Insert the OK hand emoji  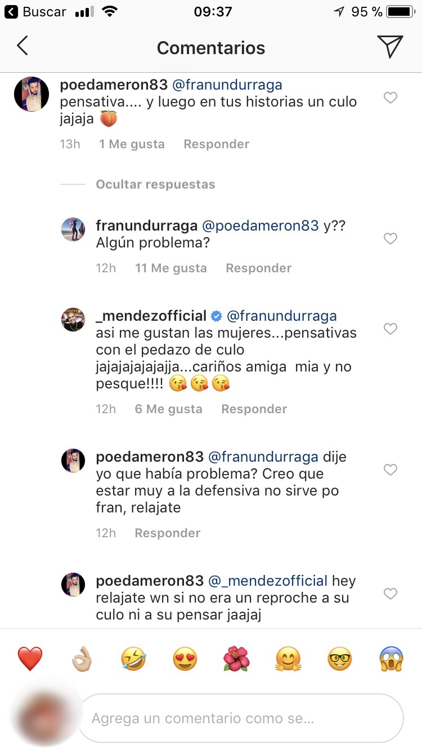point(81,658)
